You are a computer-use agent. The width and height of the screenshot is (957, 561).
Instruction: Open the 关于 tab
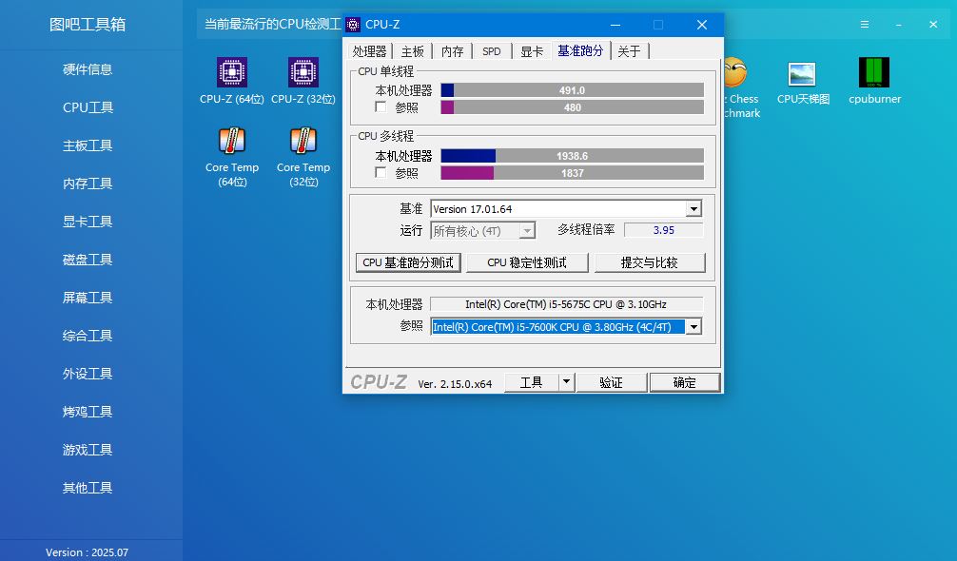point(629,51)
